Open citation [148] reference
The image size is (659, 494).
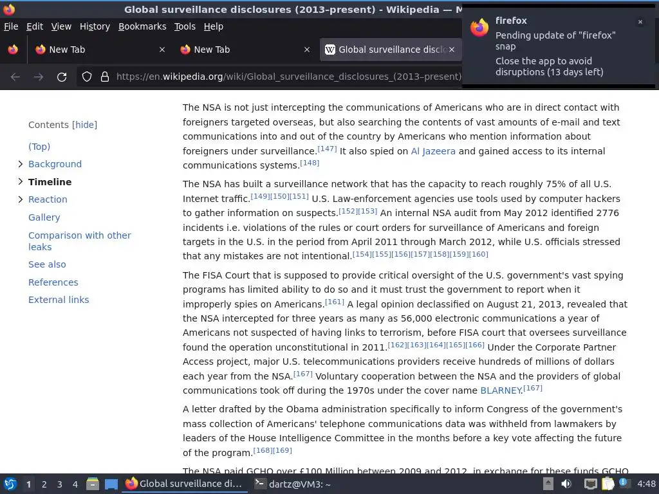[x=310, y=163]
